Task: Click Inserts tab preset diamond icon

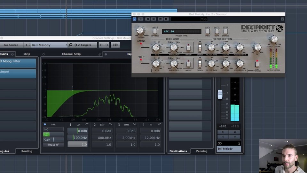Action: (x=12, y=54)
